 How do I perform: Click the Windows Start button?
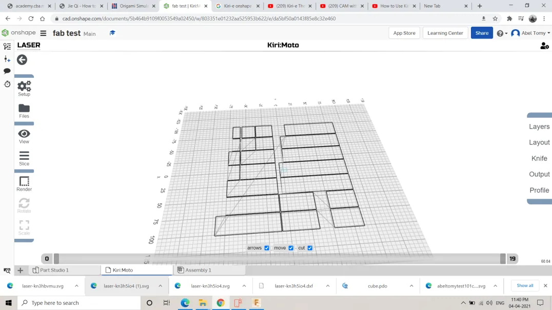point(8,303)
